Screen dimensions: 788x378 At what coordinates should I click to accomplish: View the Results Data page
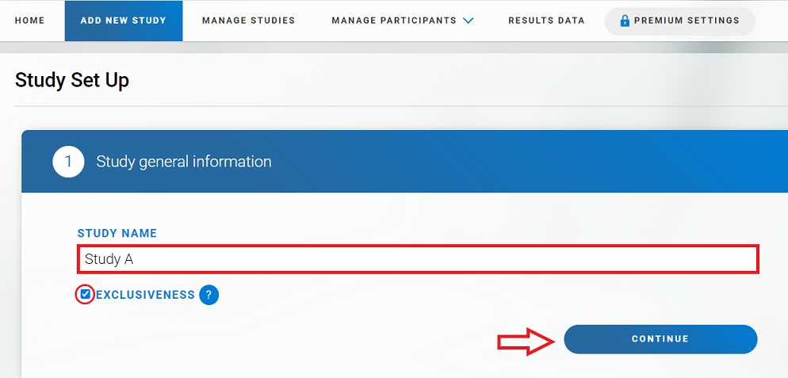(546, 21)
